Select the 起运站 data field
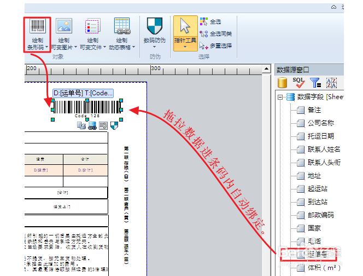The height and width of the screenshot is (276, 363). (318, 189)
